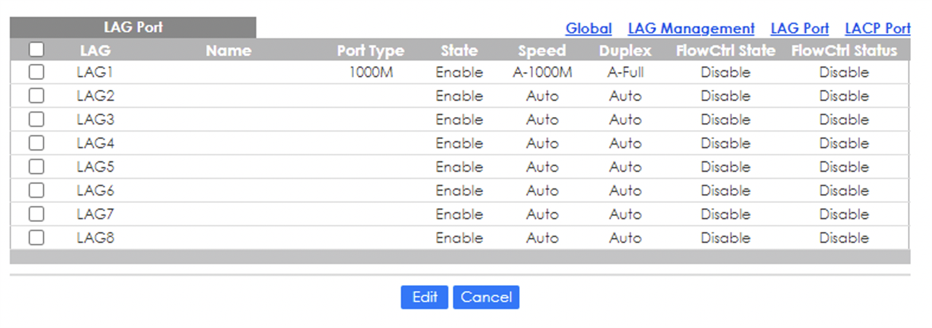The height and width of the screenshot is (328, 932).
Task: Tick the LAG8 checkbox
Action: coord(36,238)
